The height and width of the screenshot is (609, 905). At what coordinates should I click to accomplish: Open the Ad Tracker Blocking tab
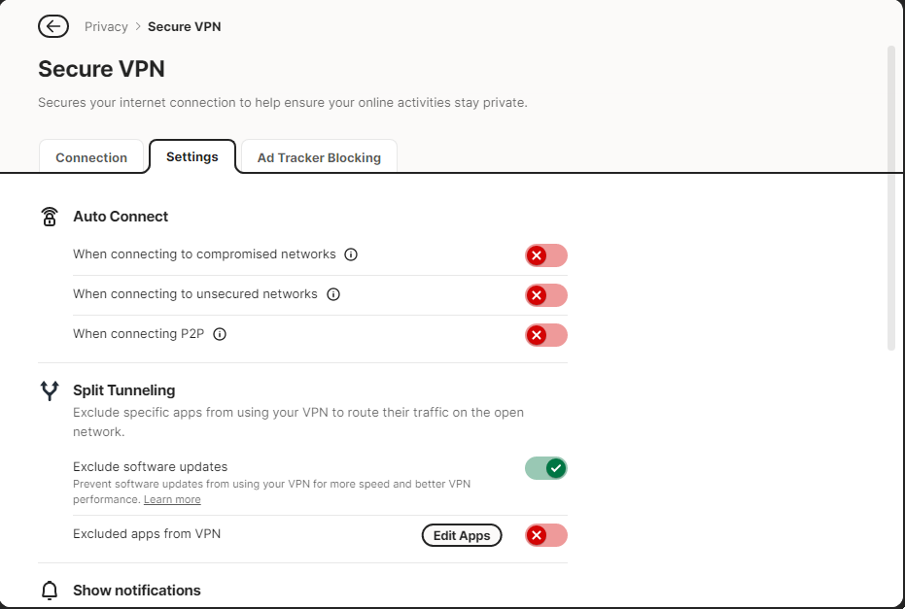click(319, 157)
